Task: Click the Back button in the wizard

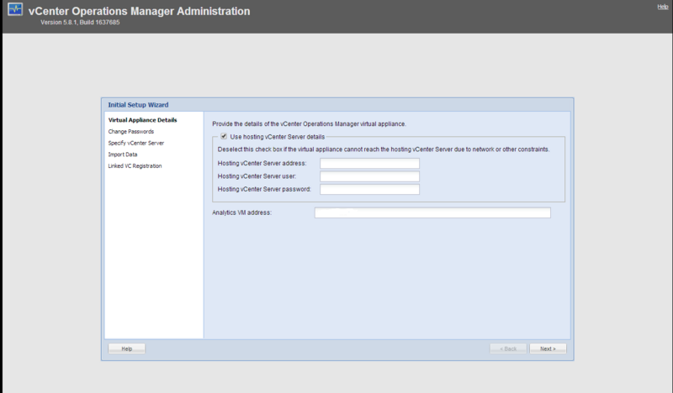Action: [x=508, y=348]
